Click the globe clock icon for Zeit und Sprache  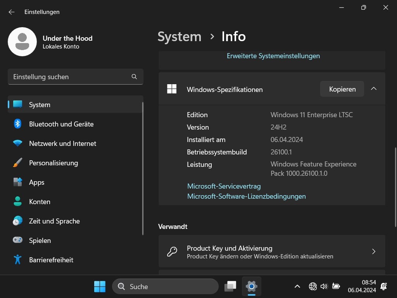(x=17, y=221)
